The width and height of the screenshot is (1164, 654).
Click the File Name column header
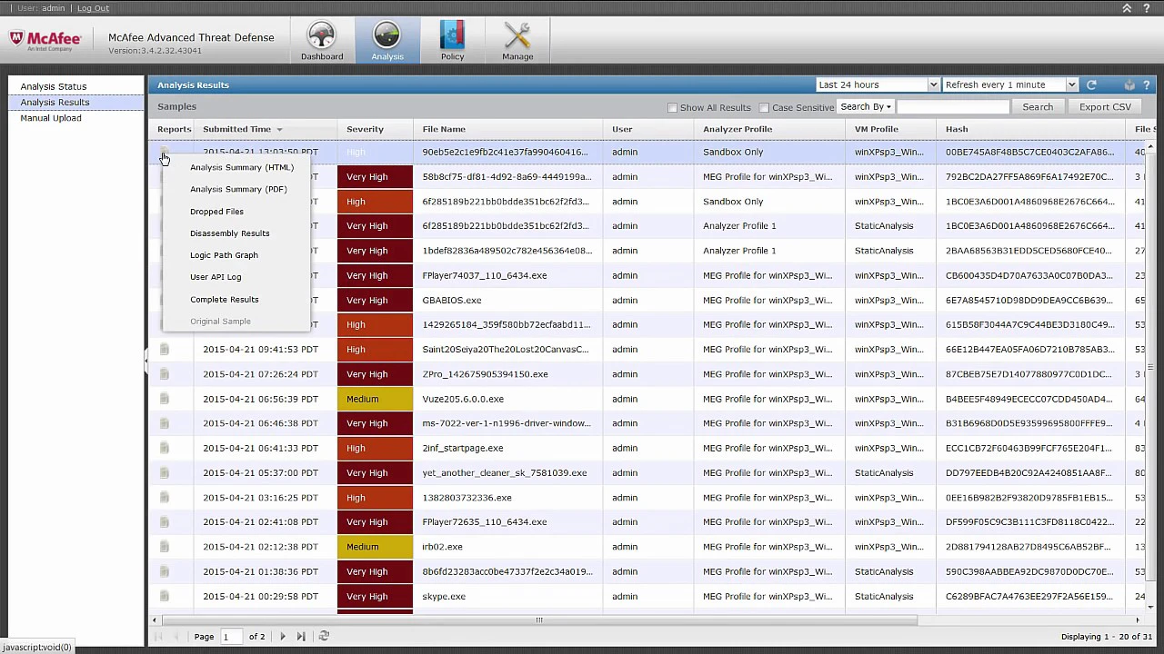coord(444,129)
